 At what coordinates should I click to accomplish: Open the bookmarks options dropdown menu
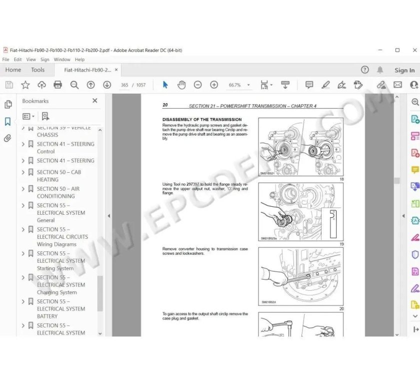pos(29,116)
